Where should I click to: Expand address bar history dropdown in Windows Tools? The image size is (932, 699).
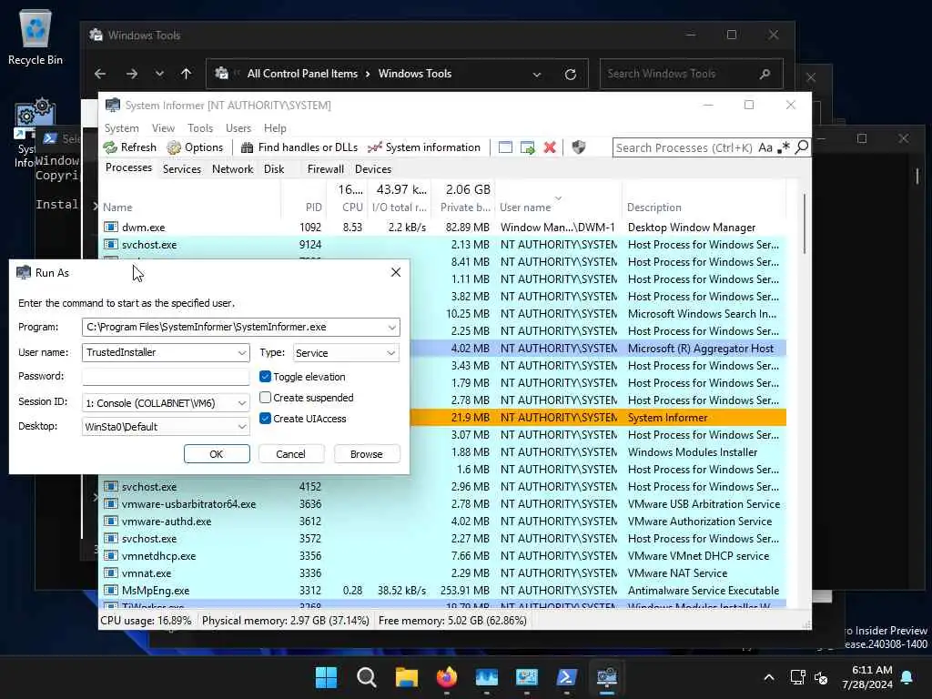[537, 75]
